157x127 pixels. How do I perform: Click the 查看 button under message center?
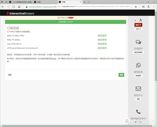[x=138, y=99]
